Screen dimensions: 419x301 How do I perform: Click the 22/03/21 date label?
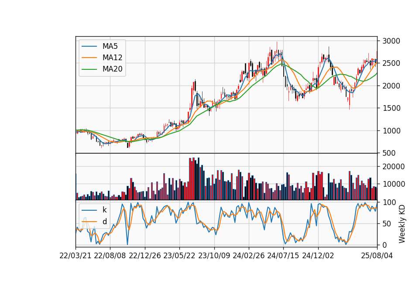coord(76,256)
